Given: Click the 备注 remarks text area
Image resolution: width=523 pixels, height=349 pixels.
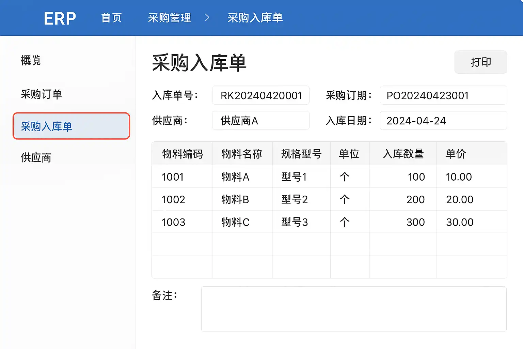Looking at the screenshot, I should tap(353, 309).
